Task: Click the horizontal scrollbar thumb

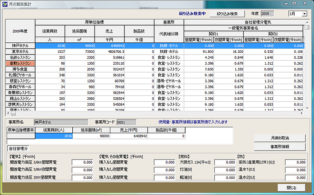Action: coord(13,113)
